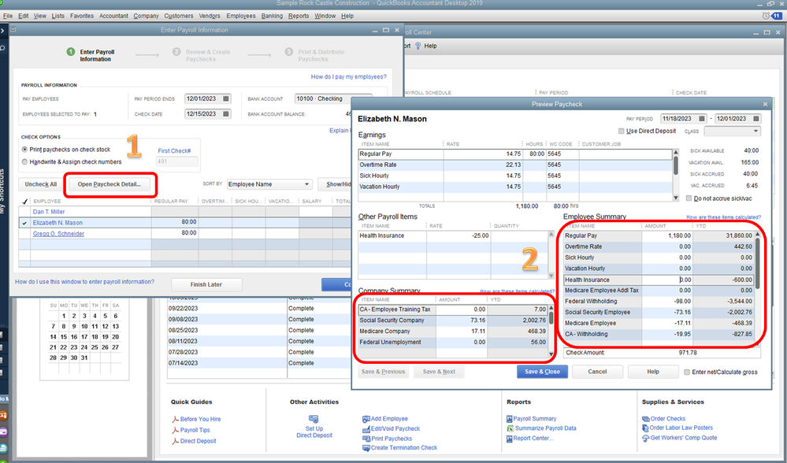Click the PDF icon beside Payroll Tips

point(175,431)
